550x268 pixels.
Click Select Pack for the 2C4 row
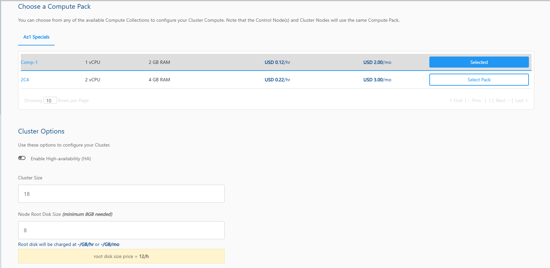click(479, 80)
